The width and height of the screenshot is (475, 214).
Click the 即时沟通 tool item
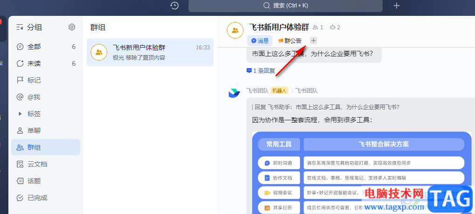[x=279, y=163]
